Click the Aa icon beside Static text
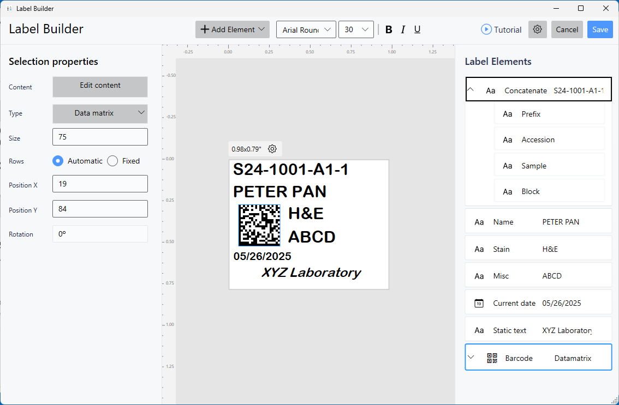Image resolution: width=619 pixels, height=405 pixels. click(479, 330)
